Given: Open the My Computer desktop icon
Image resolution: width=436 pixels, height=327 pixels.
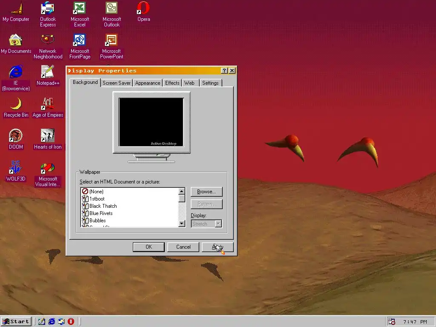Looking at the screenshot, I should click(x=16, y=11).
